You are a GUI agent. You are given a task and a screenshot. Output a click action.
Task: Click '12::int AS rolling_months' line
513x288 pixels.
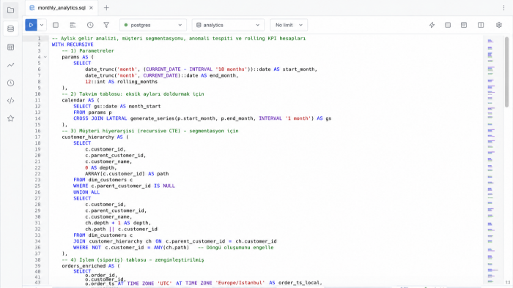[122, 82]
